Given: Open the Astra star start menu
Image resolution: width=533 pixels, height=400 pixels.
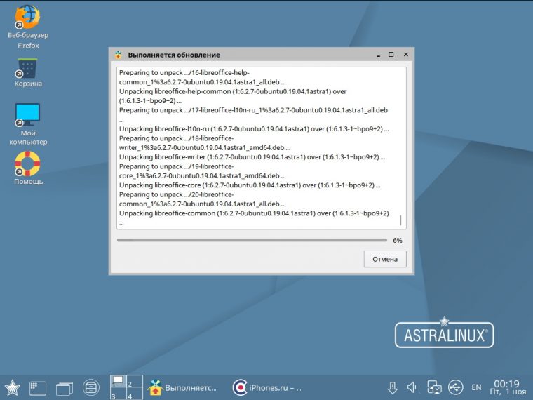Looking at the screenshot, I should pyautogui.click(x=12, y=388).
